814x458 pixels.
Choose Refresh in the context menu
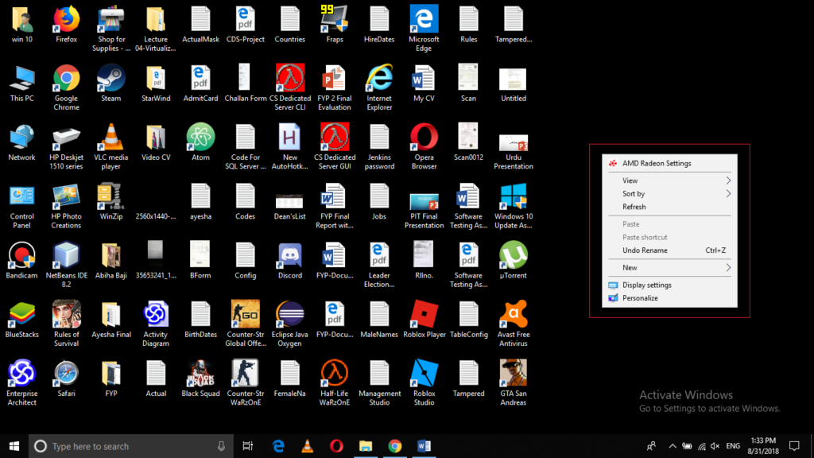(669, 207)
